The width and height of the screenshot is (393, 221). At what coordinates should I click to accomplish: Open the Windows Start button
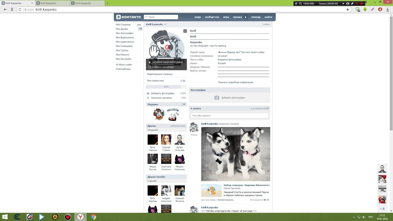pos(5,217)
